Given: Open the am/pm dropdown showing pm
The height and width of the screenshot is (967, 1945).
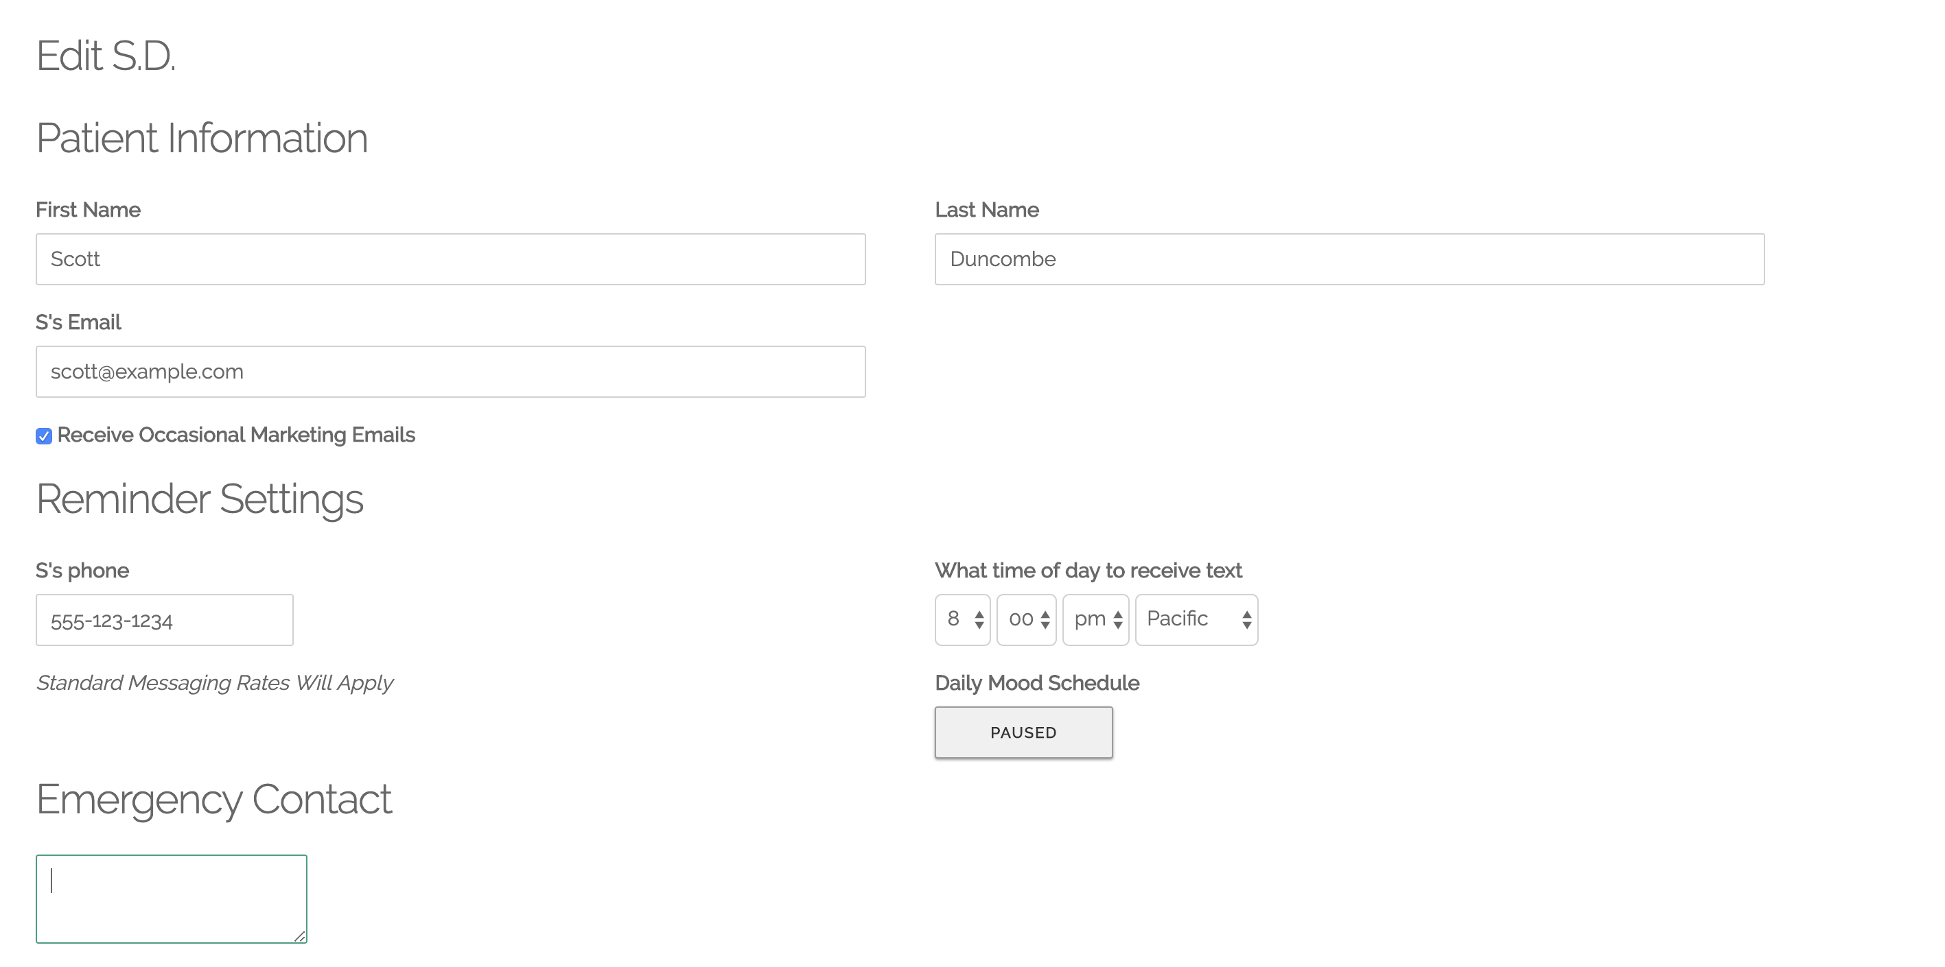Looking at the screenshot, I should point(1095,619).
